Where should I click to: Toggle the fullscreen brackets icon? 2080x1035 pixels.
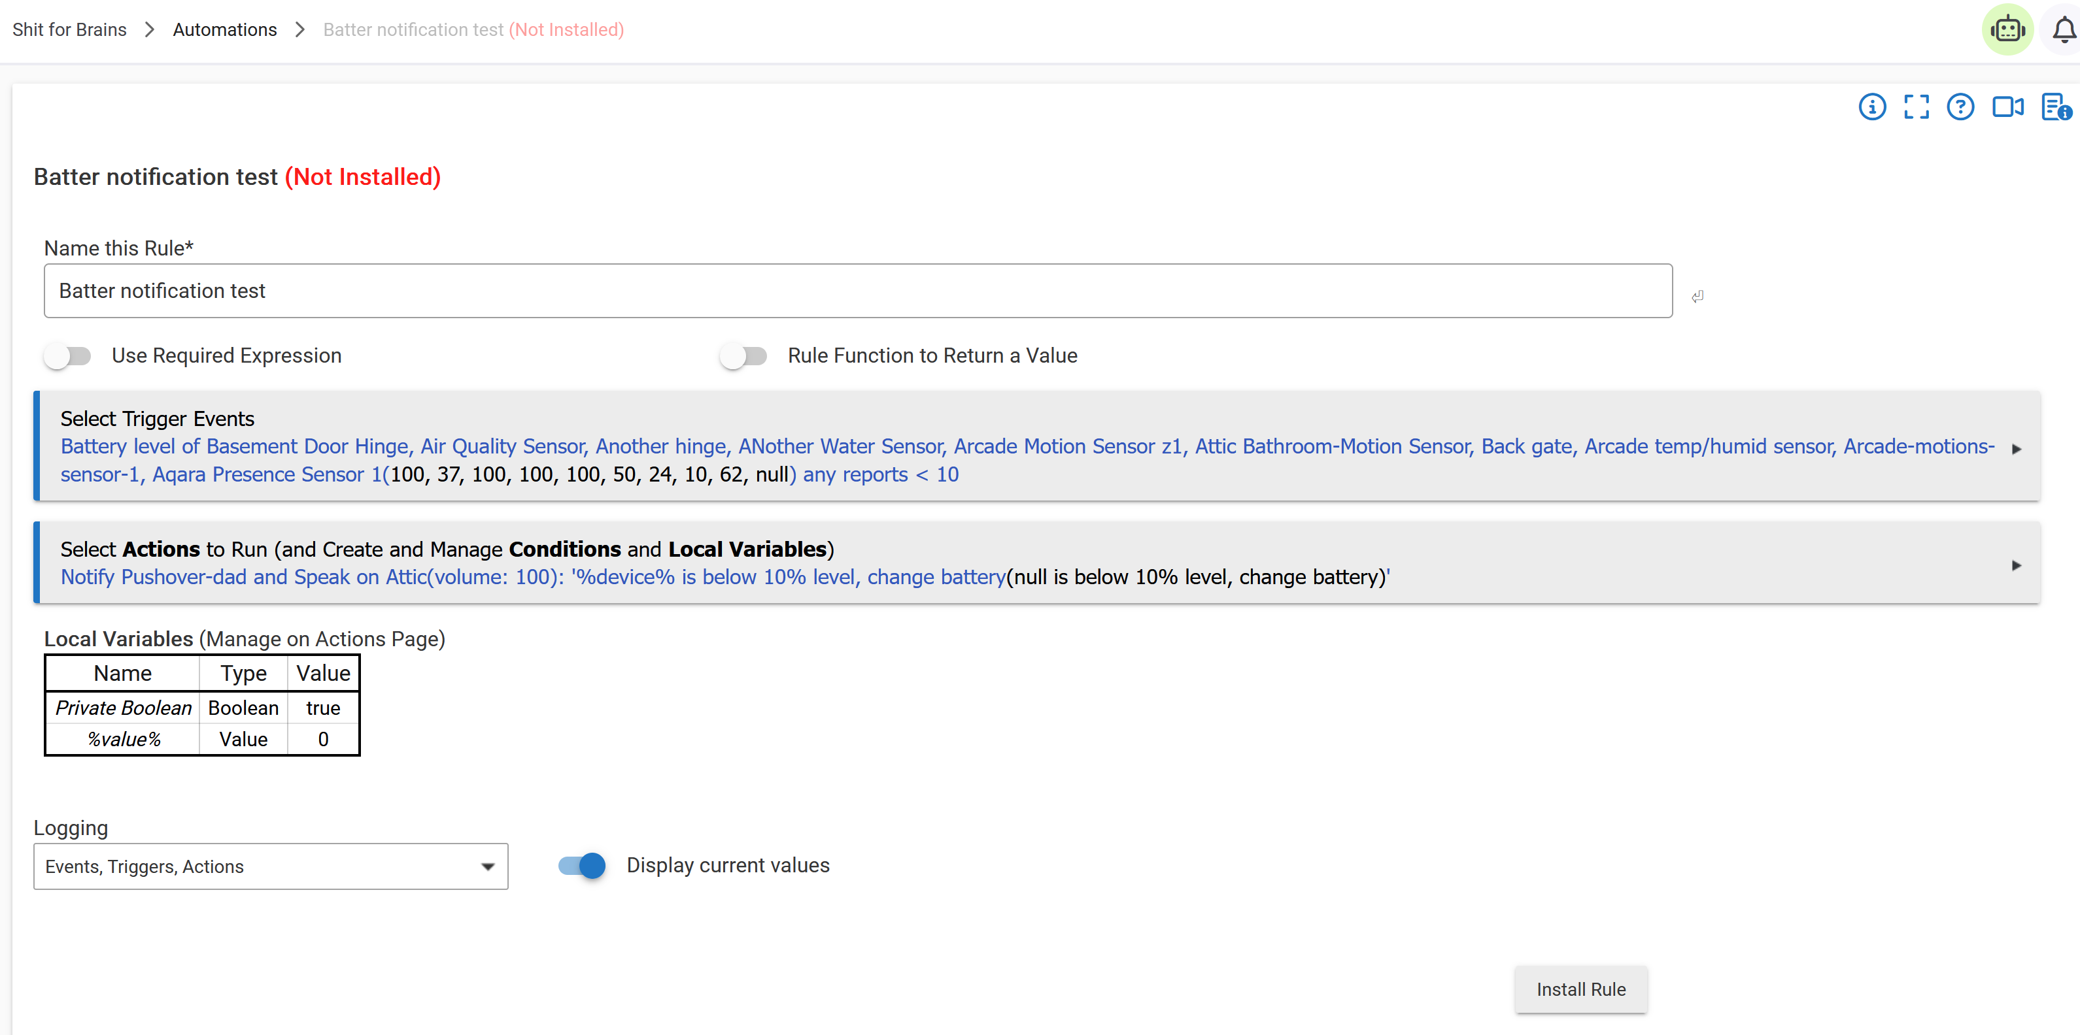pyautogui.click(x=1916, y=107)
